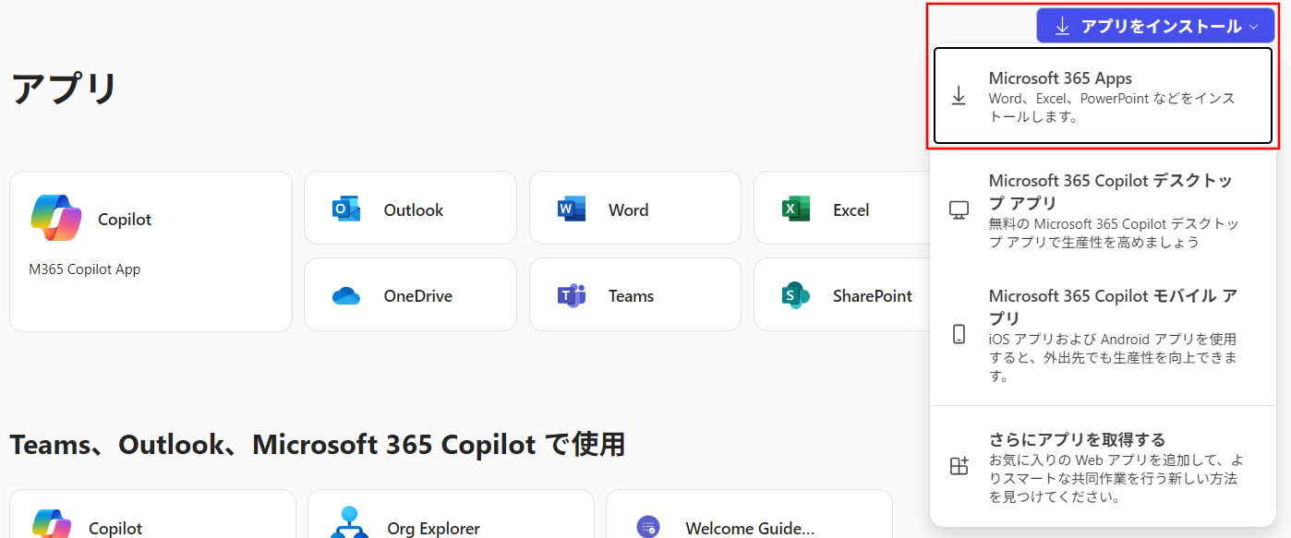Click the Org Explorer hierarchy icon
This screenshot has height=538, width=1291.
point(349,523)
